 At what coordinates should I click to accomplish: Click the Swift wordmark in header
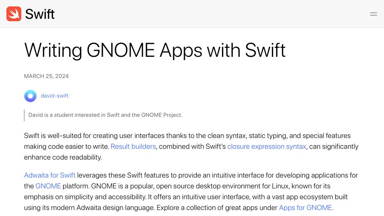pyautogui.click(x=40, y=14)
